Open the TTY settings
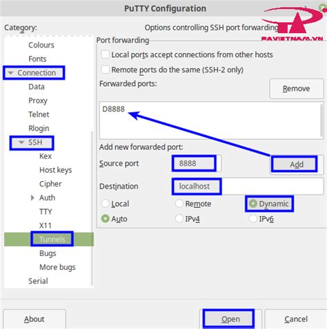Image resolution: width=327 pixels, height=329 pixels. (x=46, y=211)
